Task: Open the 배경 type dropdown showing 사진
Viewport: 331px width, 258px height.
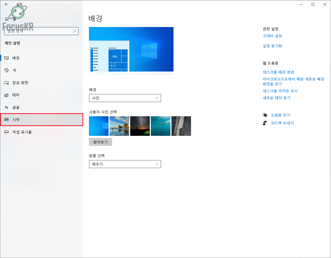Action: pyautogui.click(x=125, y=98)
